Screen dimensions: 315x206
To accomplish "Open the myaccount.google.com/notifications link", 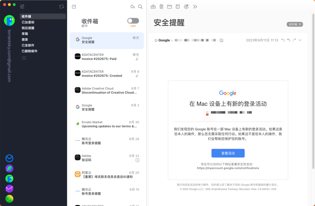I will [228, 168].
